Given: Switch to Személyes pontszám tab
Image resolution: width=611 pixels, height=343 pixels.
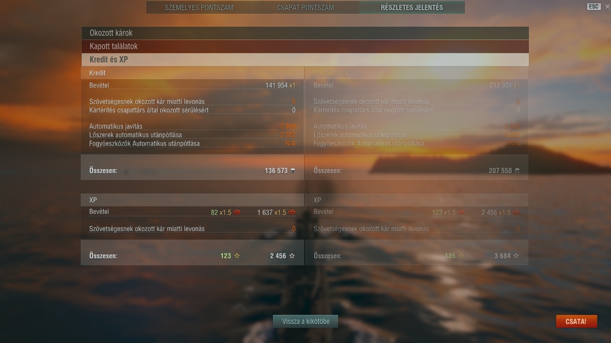Looking at the screenshot, I should point(199,8).
